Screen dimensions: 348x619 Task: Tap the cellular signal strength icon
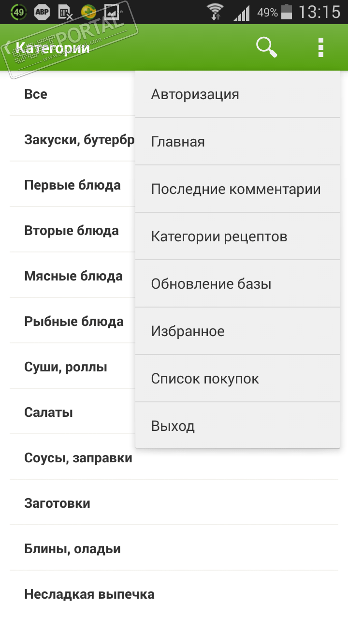[241, 13]
